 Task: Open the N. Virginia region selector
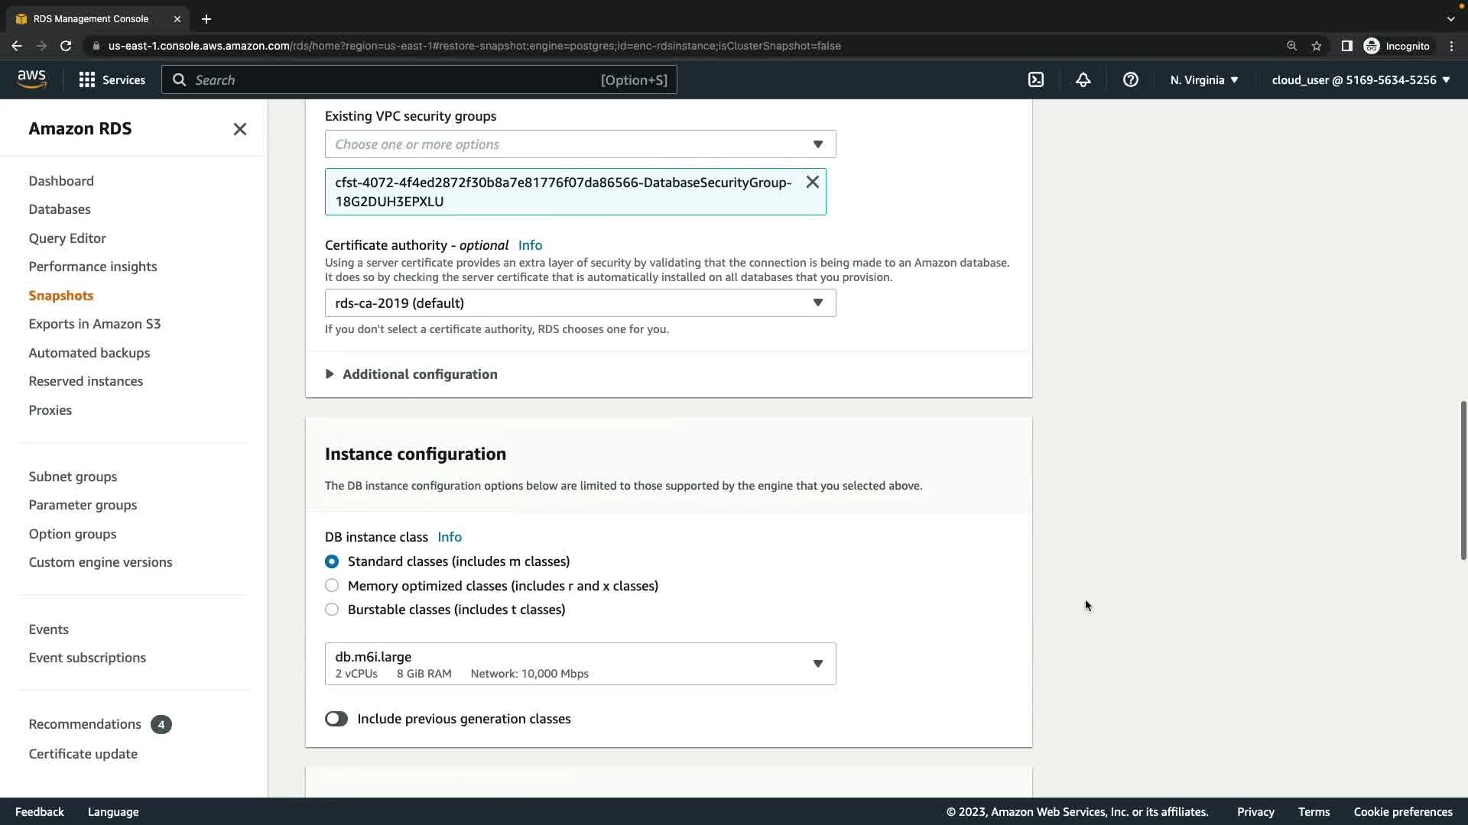(1203, 79)
